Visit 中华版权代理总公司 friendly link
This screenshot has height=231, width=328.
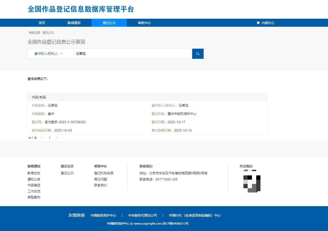[x=143, y=215]
